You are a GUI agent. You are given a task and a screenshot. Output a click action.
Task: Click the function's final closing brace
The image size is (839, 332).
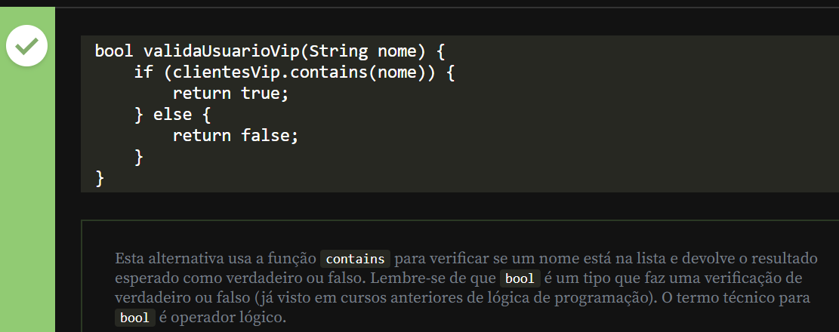tap(100, 178)
